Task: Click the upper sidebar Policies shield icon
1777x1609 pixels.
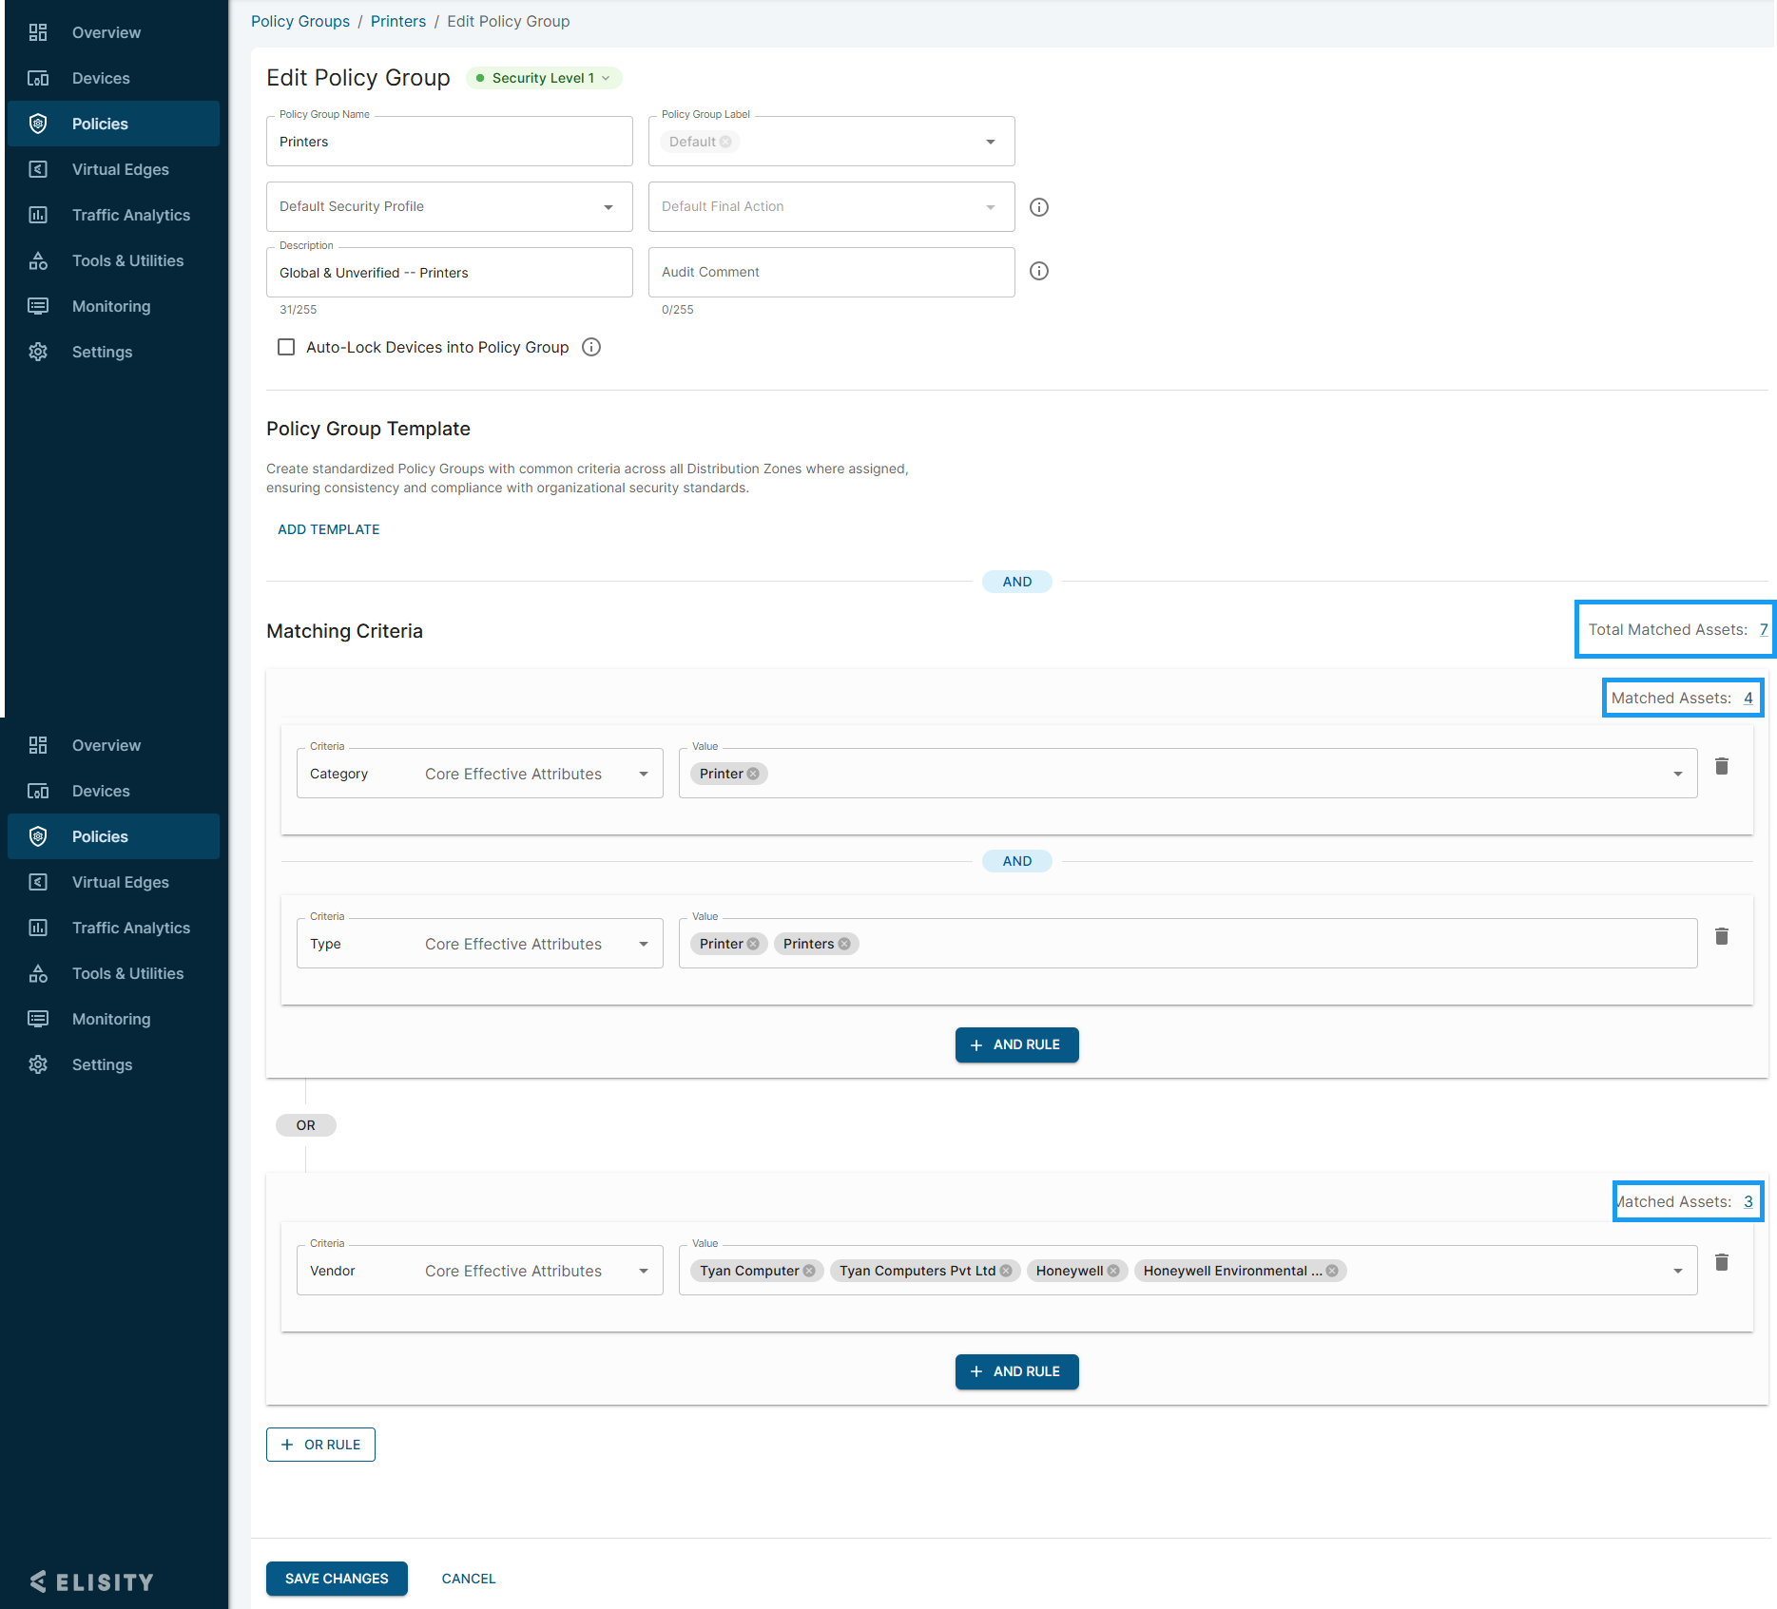Action: click(x=38, y=124)
